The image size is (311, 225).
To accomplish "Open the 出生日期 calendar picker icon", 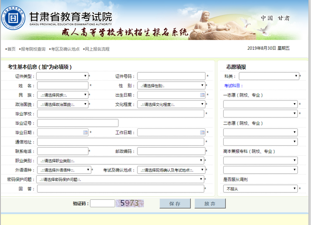I will 202,95.
